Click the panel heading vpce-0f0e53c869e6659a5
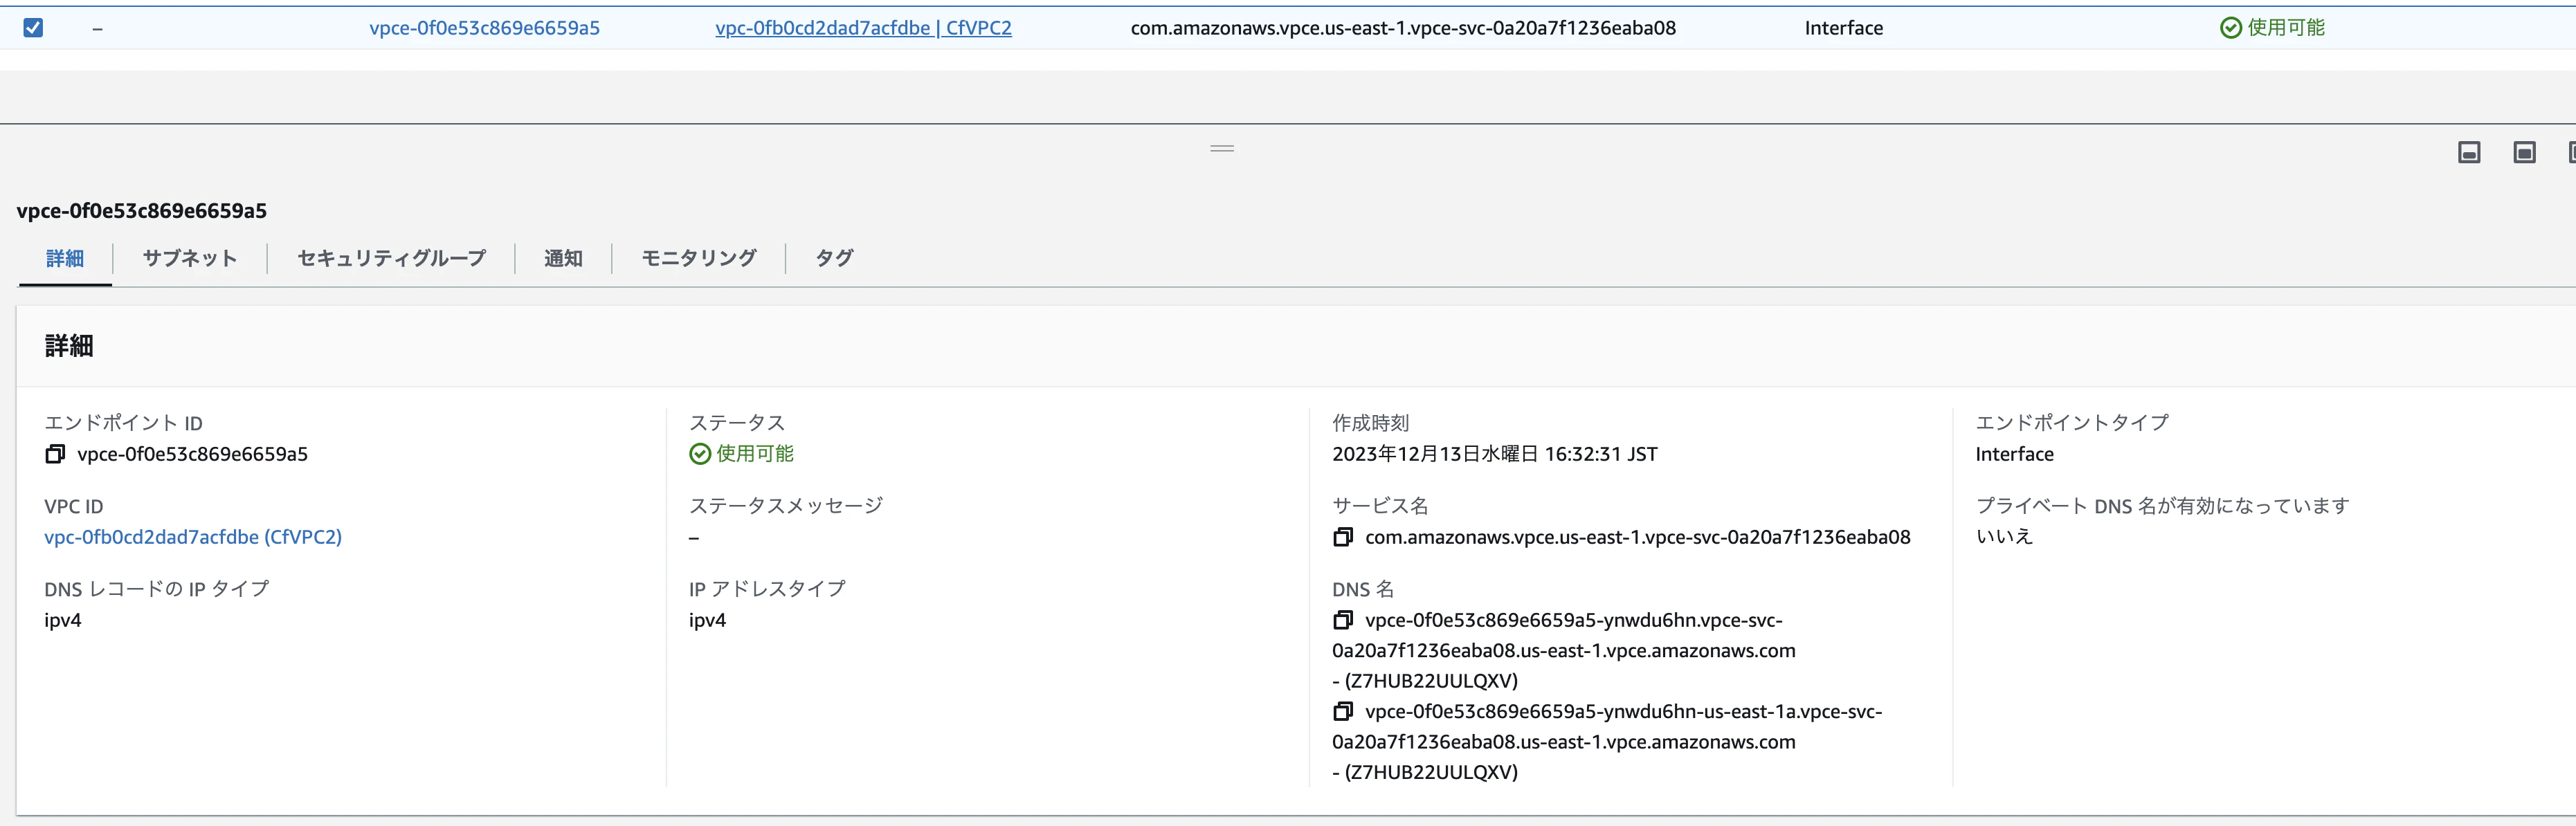The image size is (2576, 826). 141,211
